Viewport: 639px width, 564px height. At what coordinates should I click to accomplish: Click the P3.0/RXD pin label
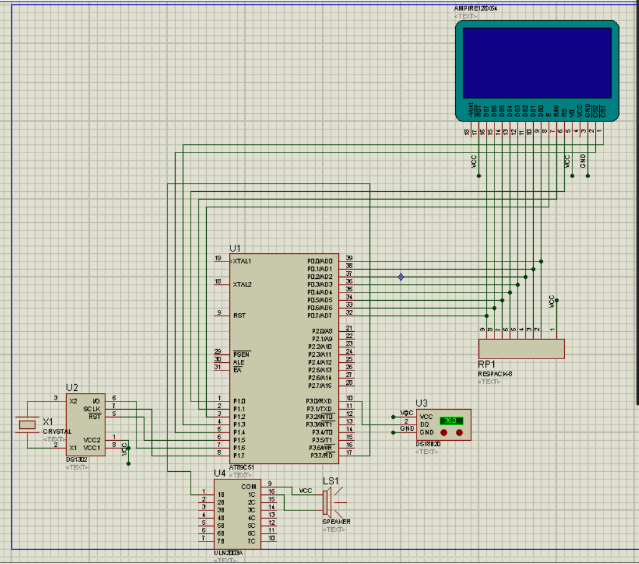319,401
